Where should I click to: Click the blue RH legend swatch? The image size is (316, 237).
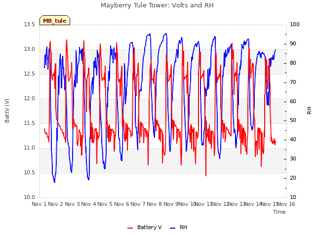[x=173, y=228]
